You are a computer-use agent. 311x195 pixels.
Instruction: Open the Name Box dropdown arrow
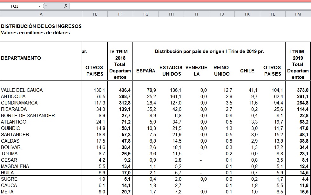(x=40, y=6)
